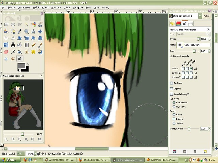This screenshot has width=218, height=163.
Task: Enable the Drganie checkbox
Action: (x=171, y=89)
